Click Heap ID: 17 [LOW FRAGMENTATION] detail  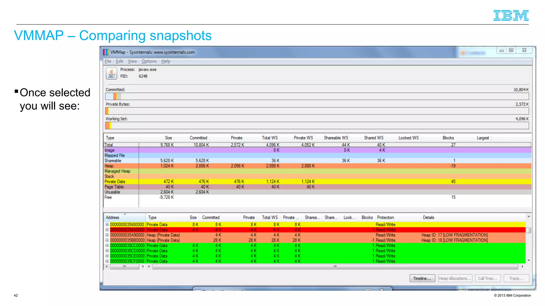click(x=455, y=235)
